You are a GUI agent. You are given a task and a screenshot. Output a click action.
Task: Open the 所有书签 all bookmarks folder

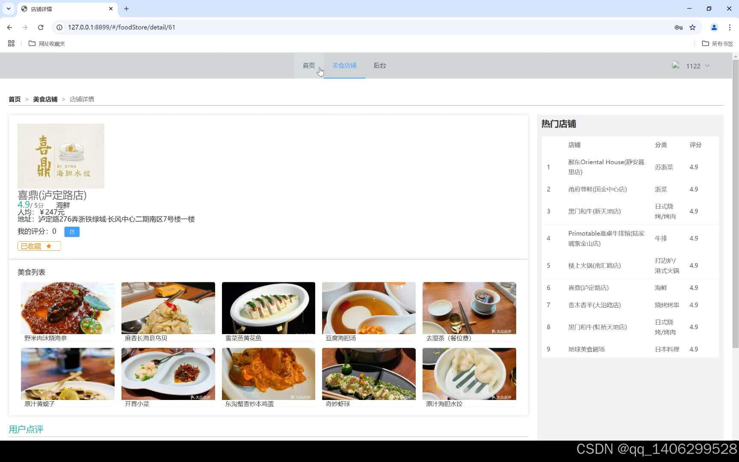pos(717,44)
